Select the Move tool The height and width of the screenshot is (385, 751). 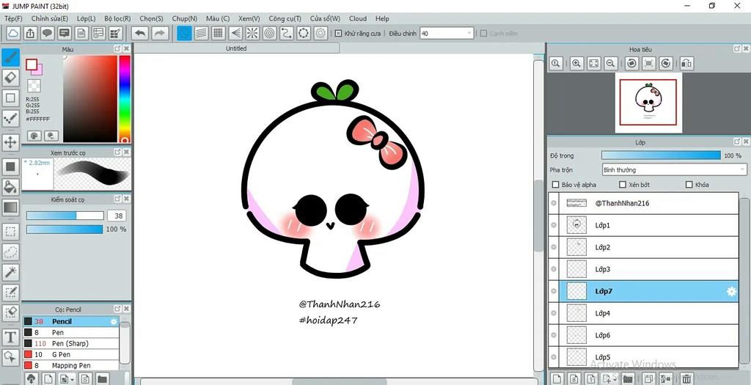coord(10,142)
